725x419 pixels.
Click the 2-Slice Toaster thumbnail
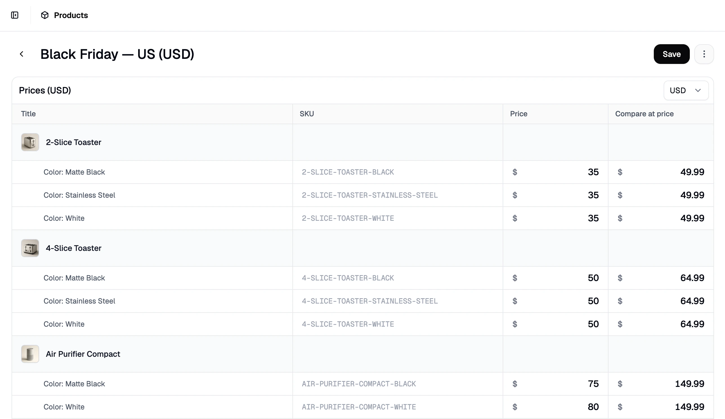point(30,142)
